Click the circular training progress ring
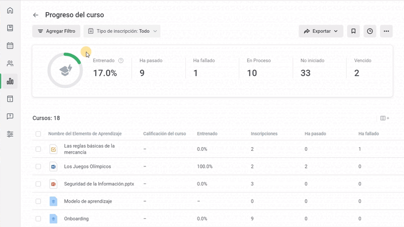This screenshot has height=227, width=404. (x=65, y=70)
